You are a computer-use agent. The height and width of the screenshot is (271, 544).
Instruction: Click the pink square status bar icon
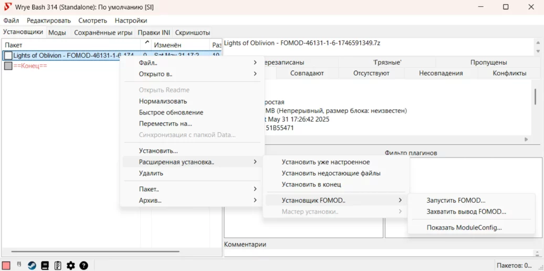tap(6, 266)
